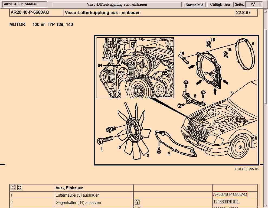Screen dimensions: 268x208
Task: Open tool number link 120589020100
Action: [226, 202]
